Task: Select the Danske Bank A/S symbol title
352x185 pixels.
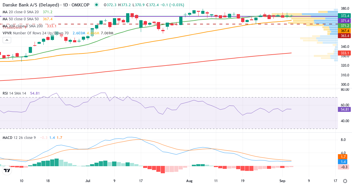Action: tap(46, 5)
